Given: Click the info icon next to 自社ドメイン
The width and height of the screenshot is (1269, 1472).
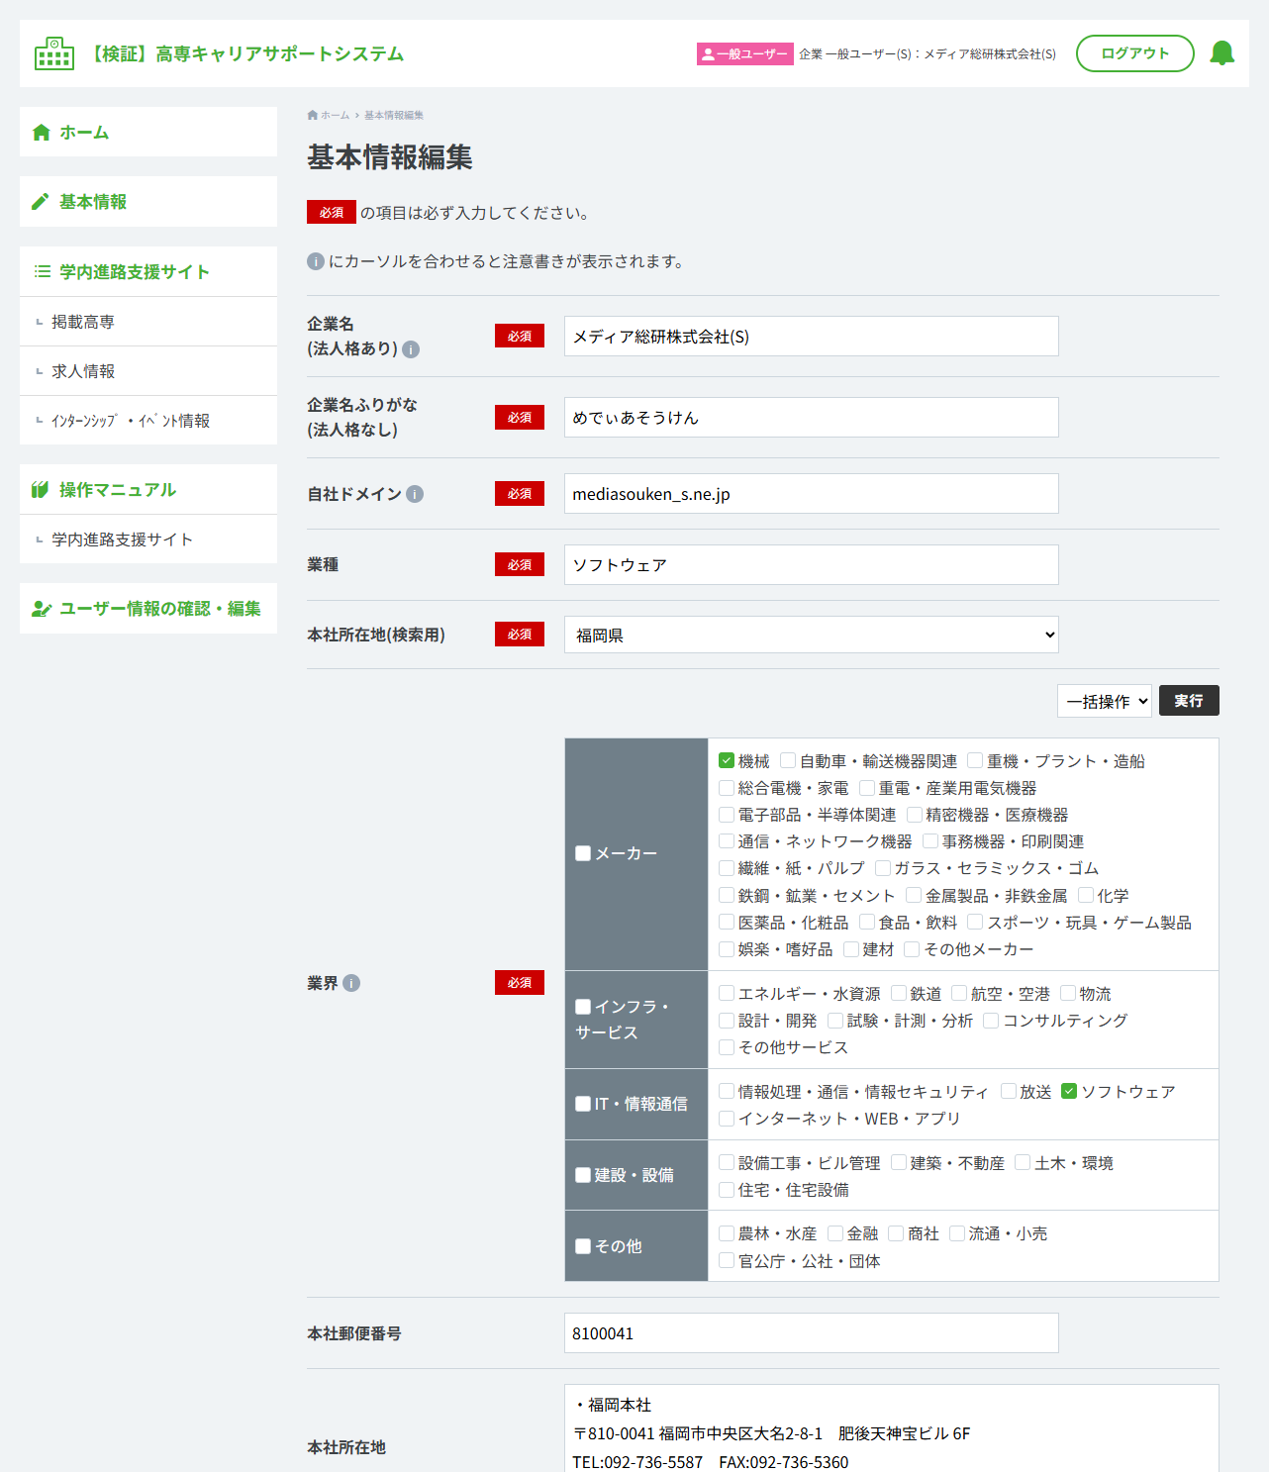Looking at the screenshot, I should click(415, 494).
